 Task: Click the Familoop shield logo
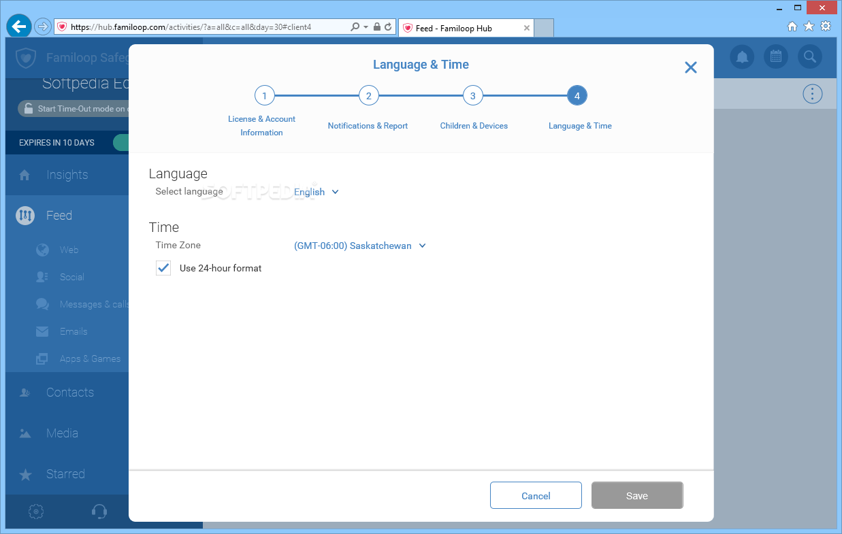[26, 58]
